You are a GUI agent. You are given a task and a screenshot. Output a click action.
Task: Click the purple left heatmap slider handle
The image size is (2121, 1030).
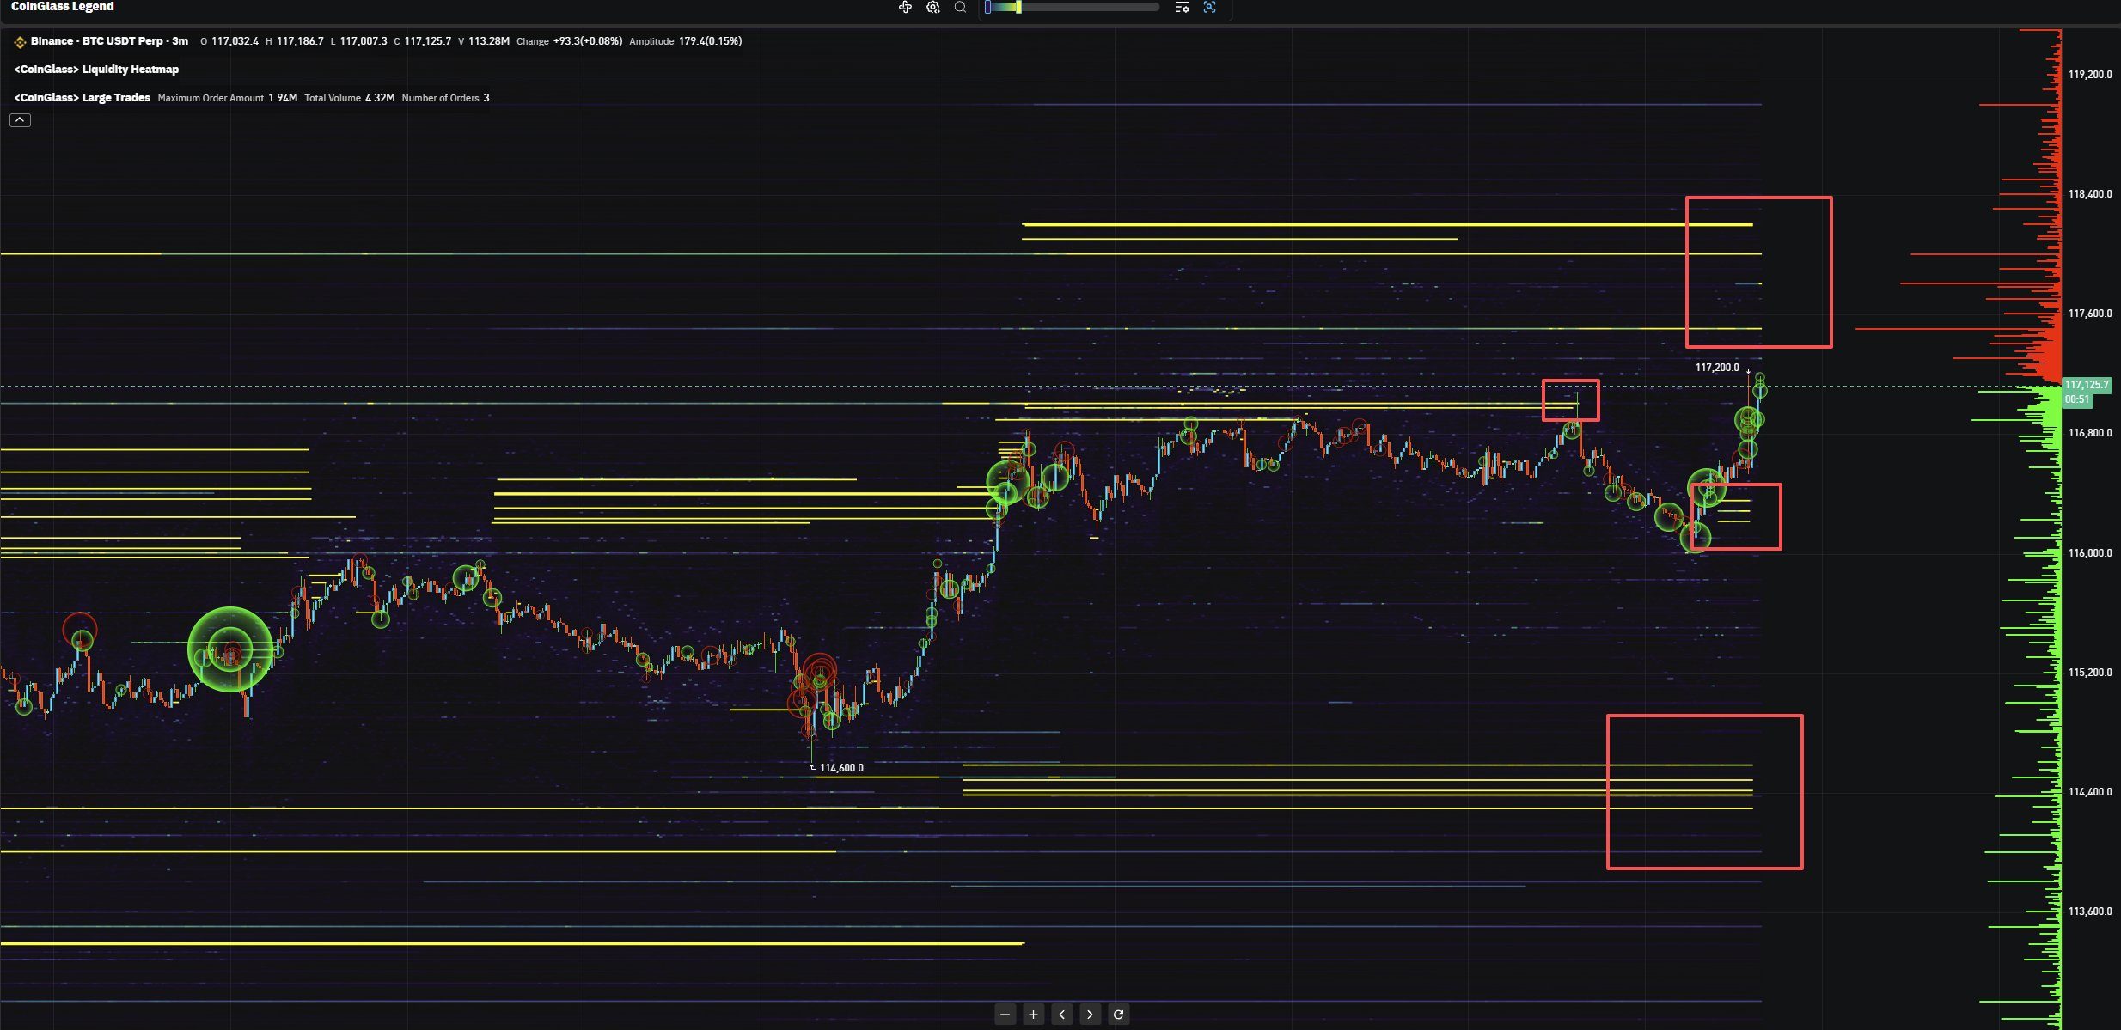988,7
